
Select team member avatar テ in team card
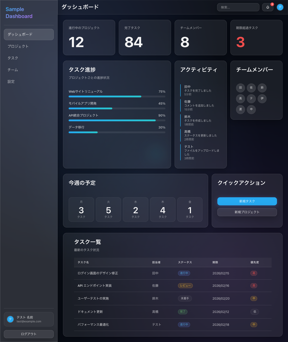[251, 99]
